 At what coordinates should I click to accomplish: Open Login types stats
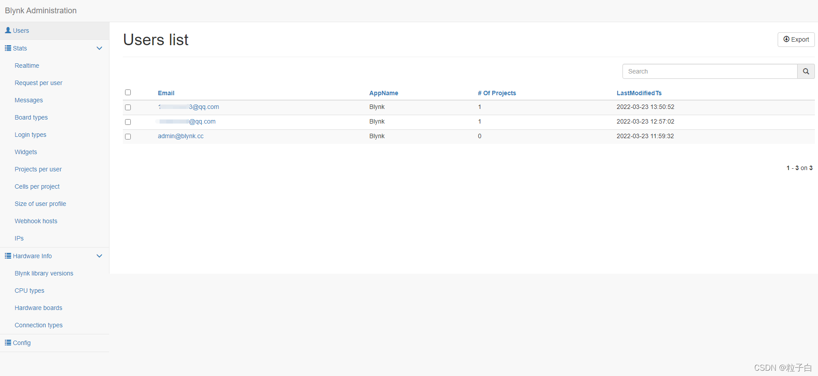pos(30,135)
